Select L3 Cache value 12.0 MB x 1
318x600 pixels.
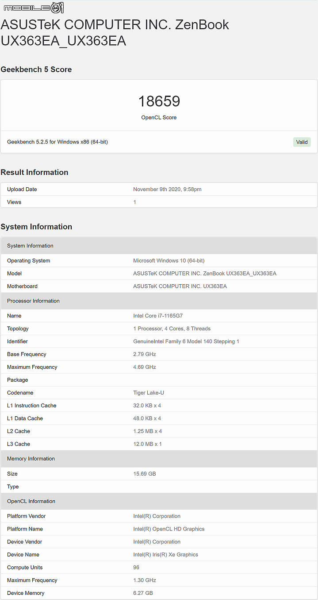[x=148, y=445]
